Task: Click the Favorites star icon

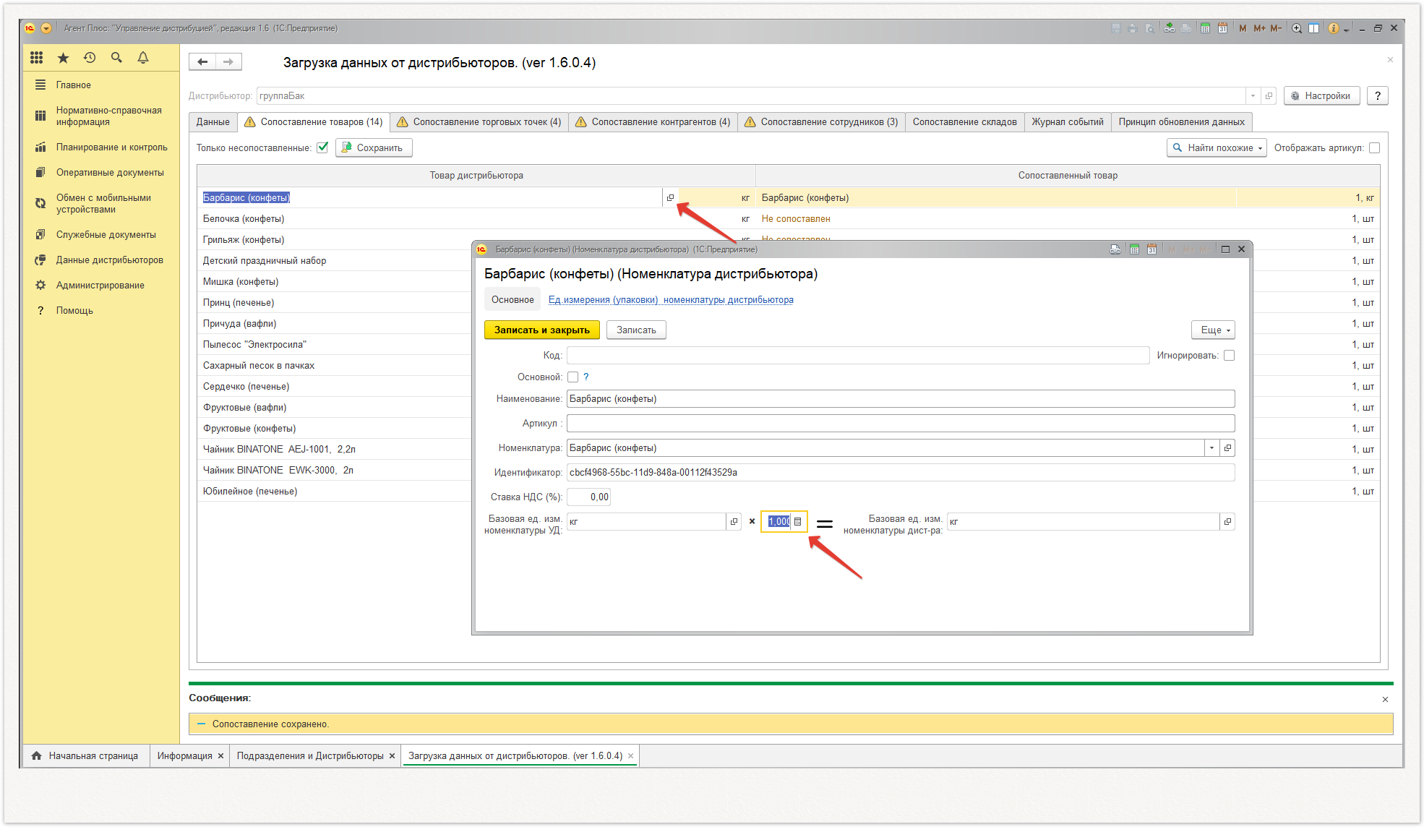Action: coord(64,58)
